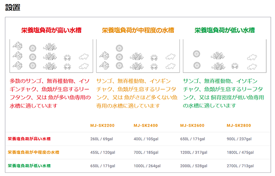The image size is (275, 176).
Task: Click the upper anemone disc in low-load tank
Action: [x=197, y=53]
